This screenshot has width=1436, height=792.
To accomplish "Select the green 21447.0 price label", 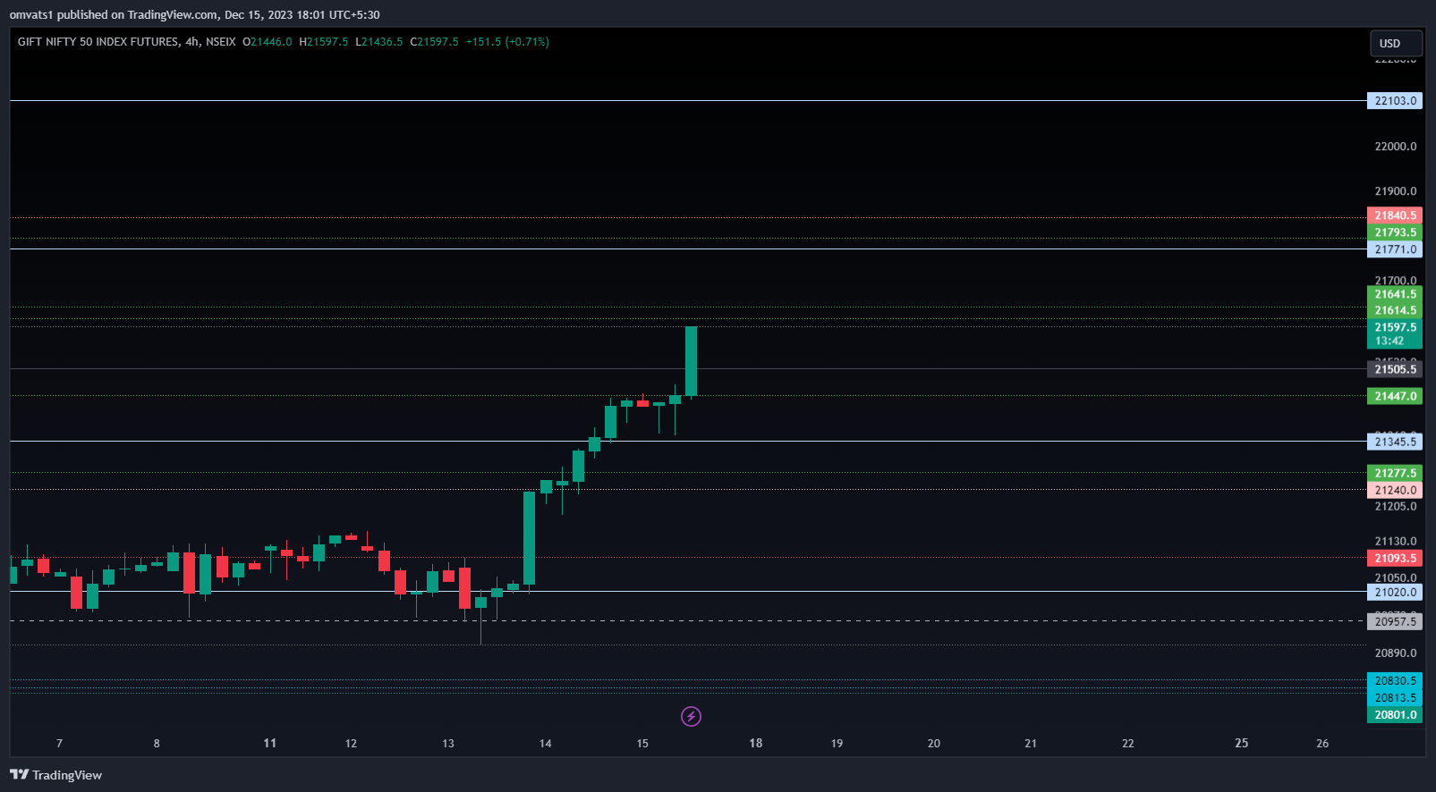I will click(1395, 396).
